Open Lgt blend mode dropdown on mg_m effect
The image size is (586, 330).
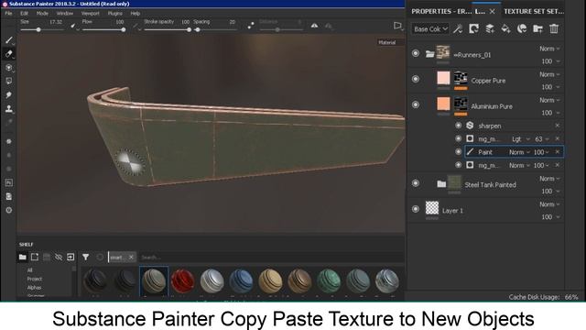(x=521, y=138)
